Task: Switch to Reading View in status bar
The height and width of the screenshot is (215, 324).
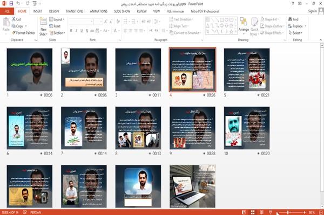Action: tap(261, 212)
